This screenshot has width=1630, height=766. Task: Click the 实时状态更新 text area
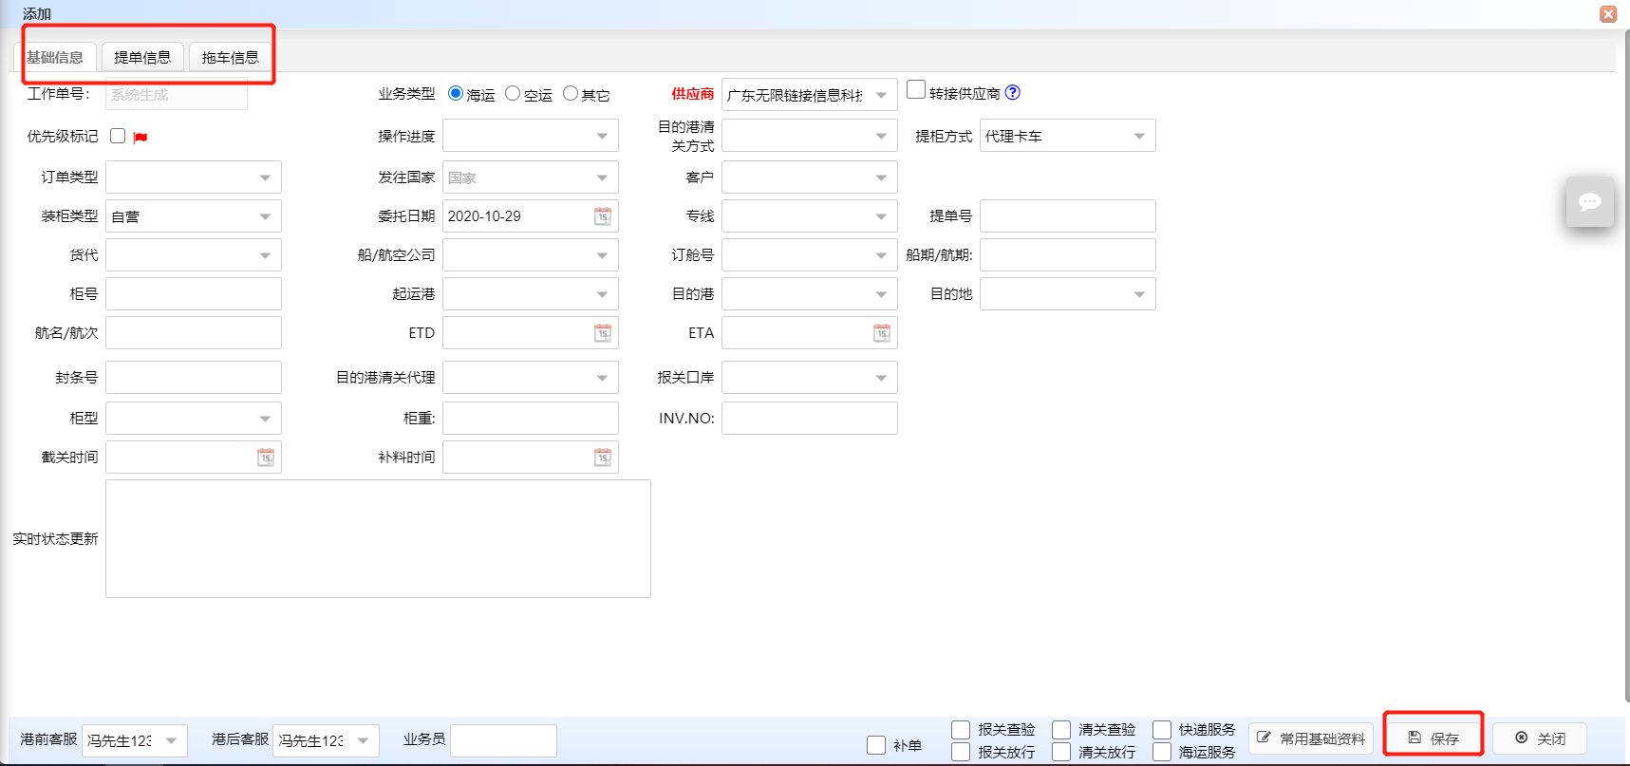[378, 538]
